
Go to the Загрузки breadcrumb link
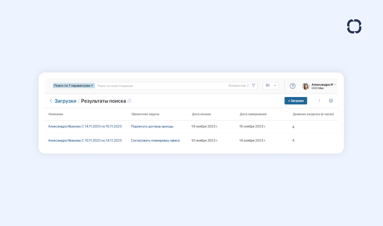(x=65, y=101)
